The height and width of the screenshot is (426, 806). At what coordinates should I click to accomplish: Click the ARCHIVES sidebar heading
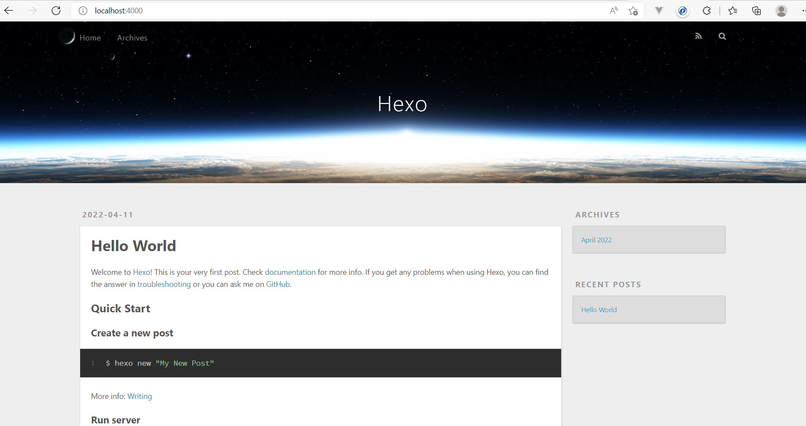(x=597, y=215)
